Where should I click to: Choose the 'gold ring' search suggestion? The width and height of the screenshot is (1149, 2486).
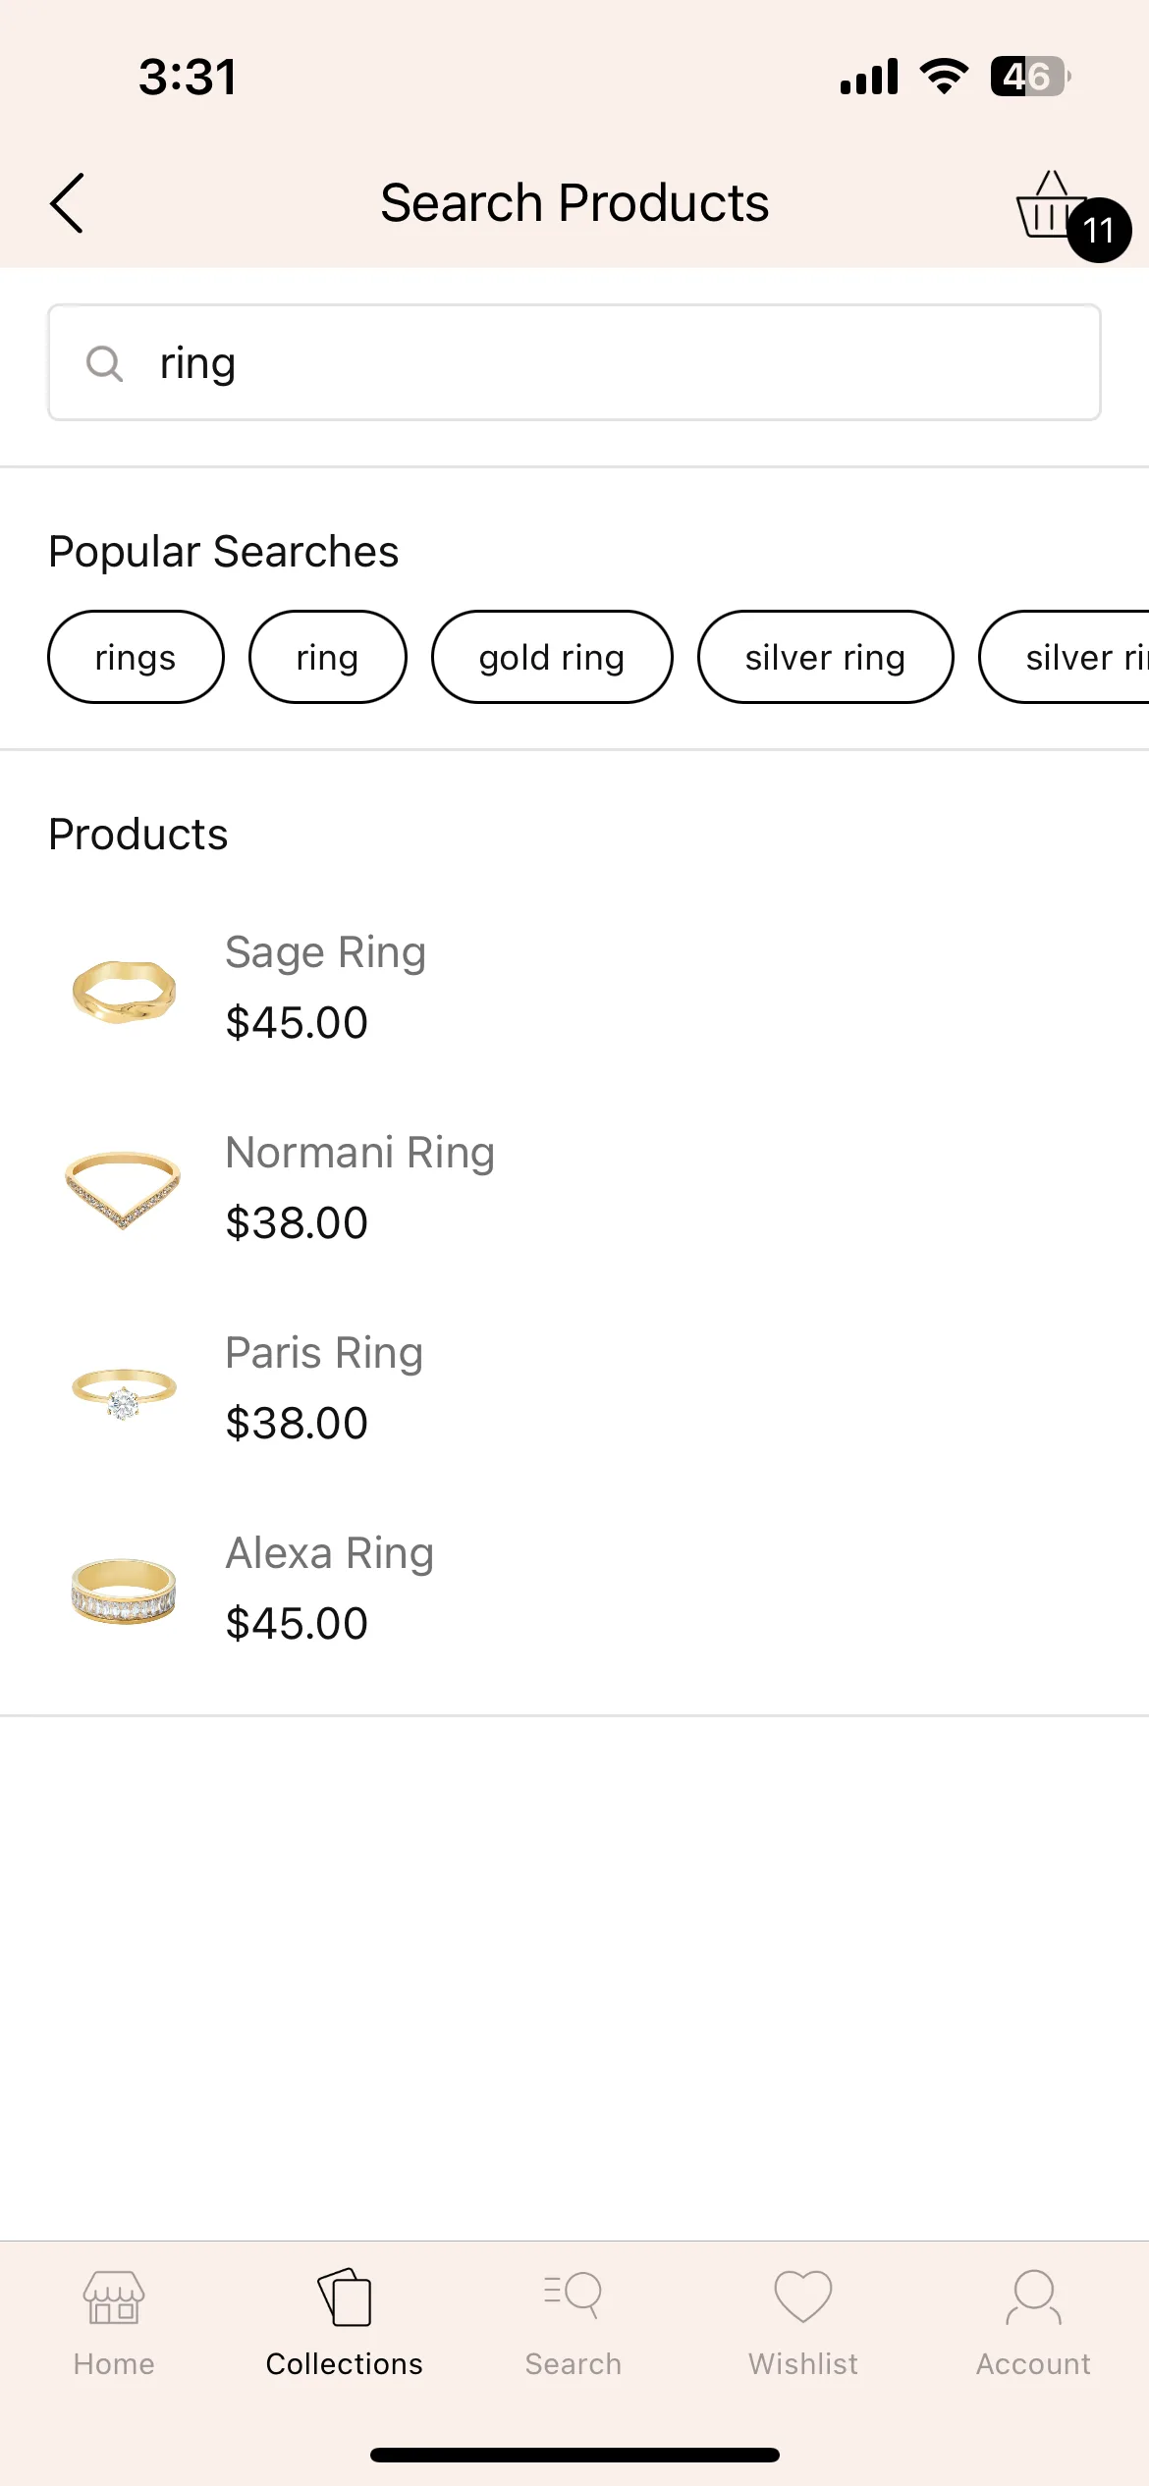click(552, 657)
